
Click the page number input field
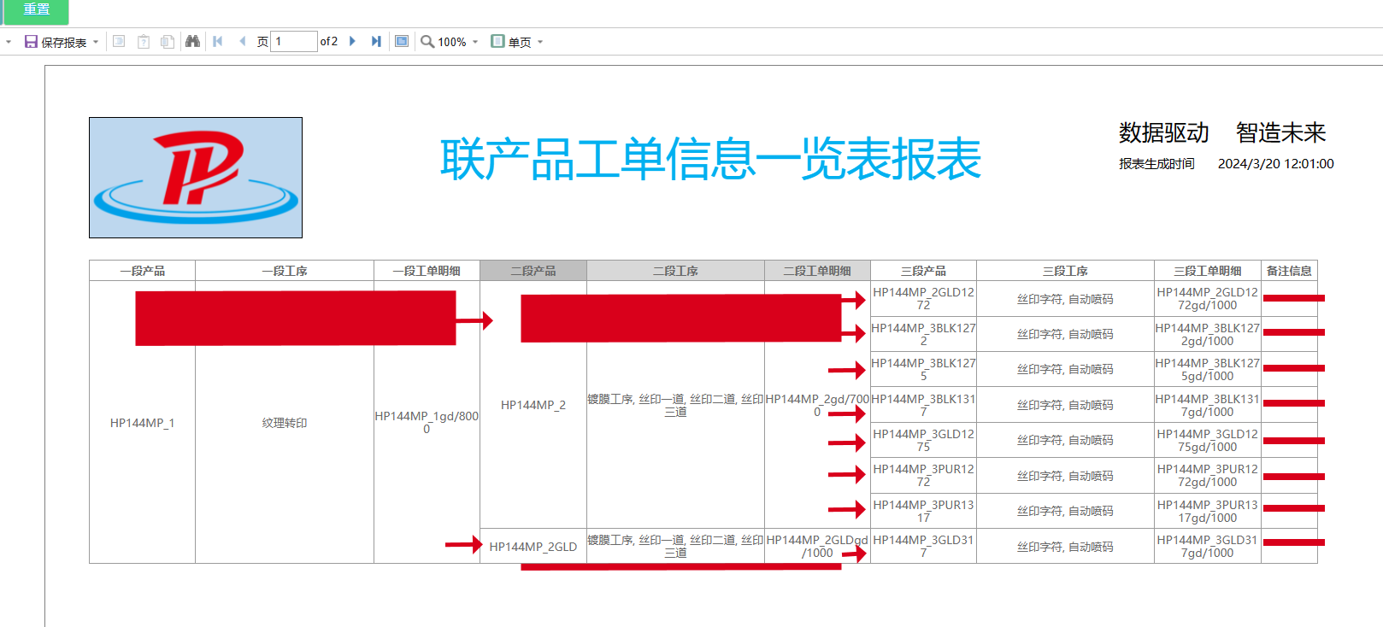(x=293, y=41)
